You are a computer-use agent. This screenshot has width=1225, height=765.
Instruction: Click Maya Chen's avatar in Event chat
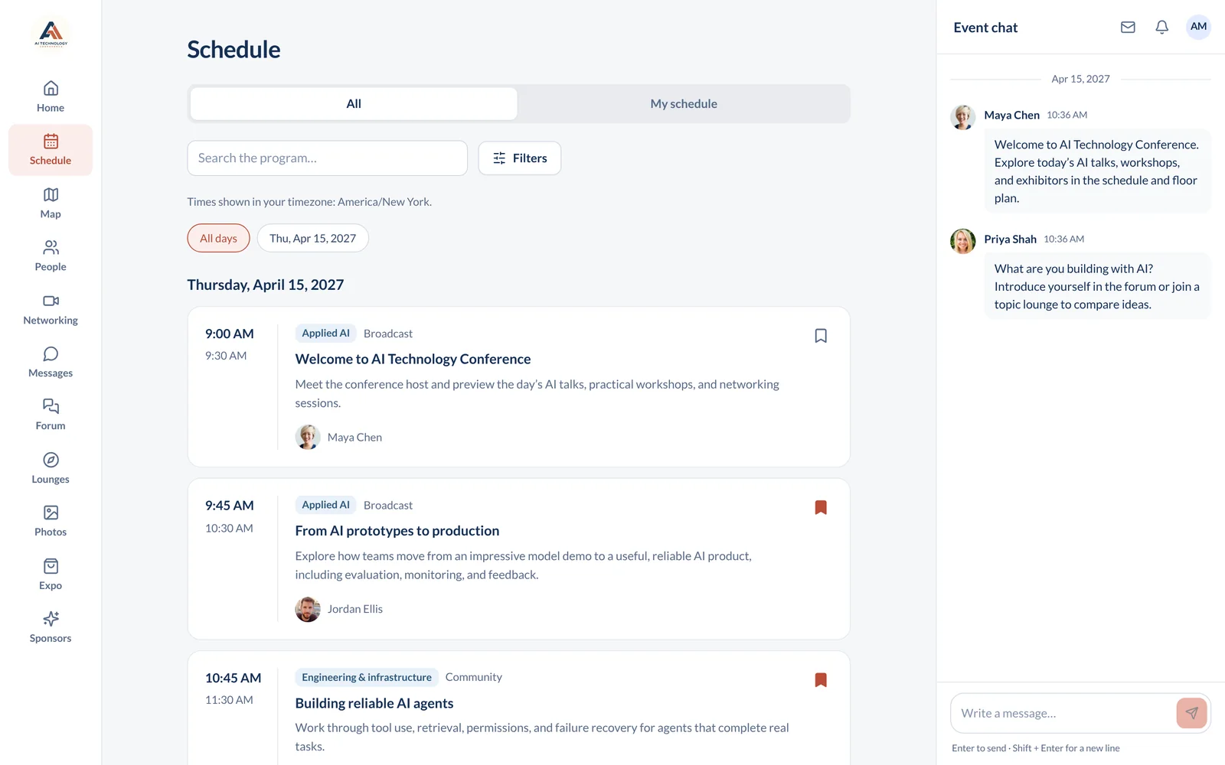[963, 117]
